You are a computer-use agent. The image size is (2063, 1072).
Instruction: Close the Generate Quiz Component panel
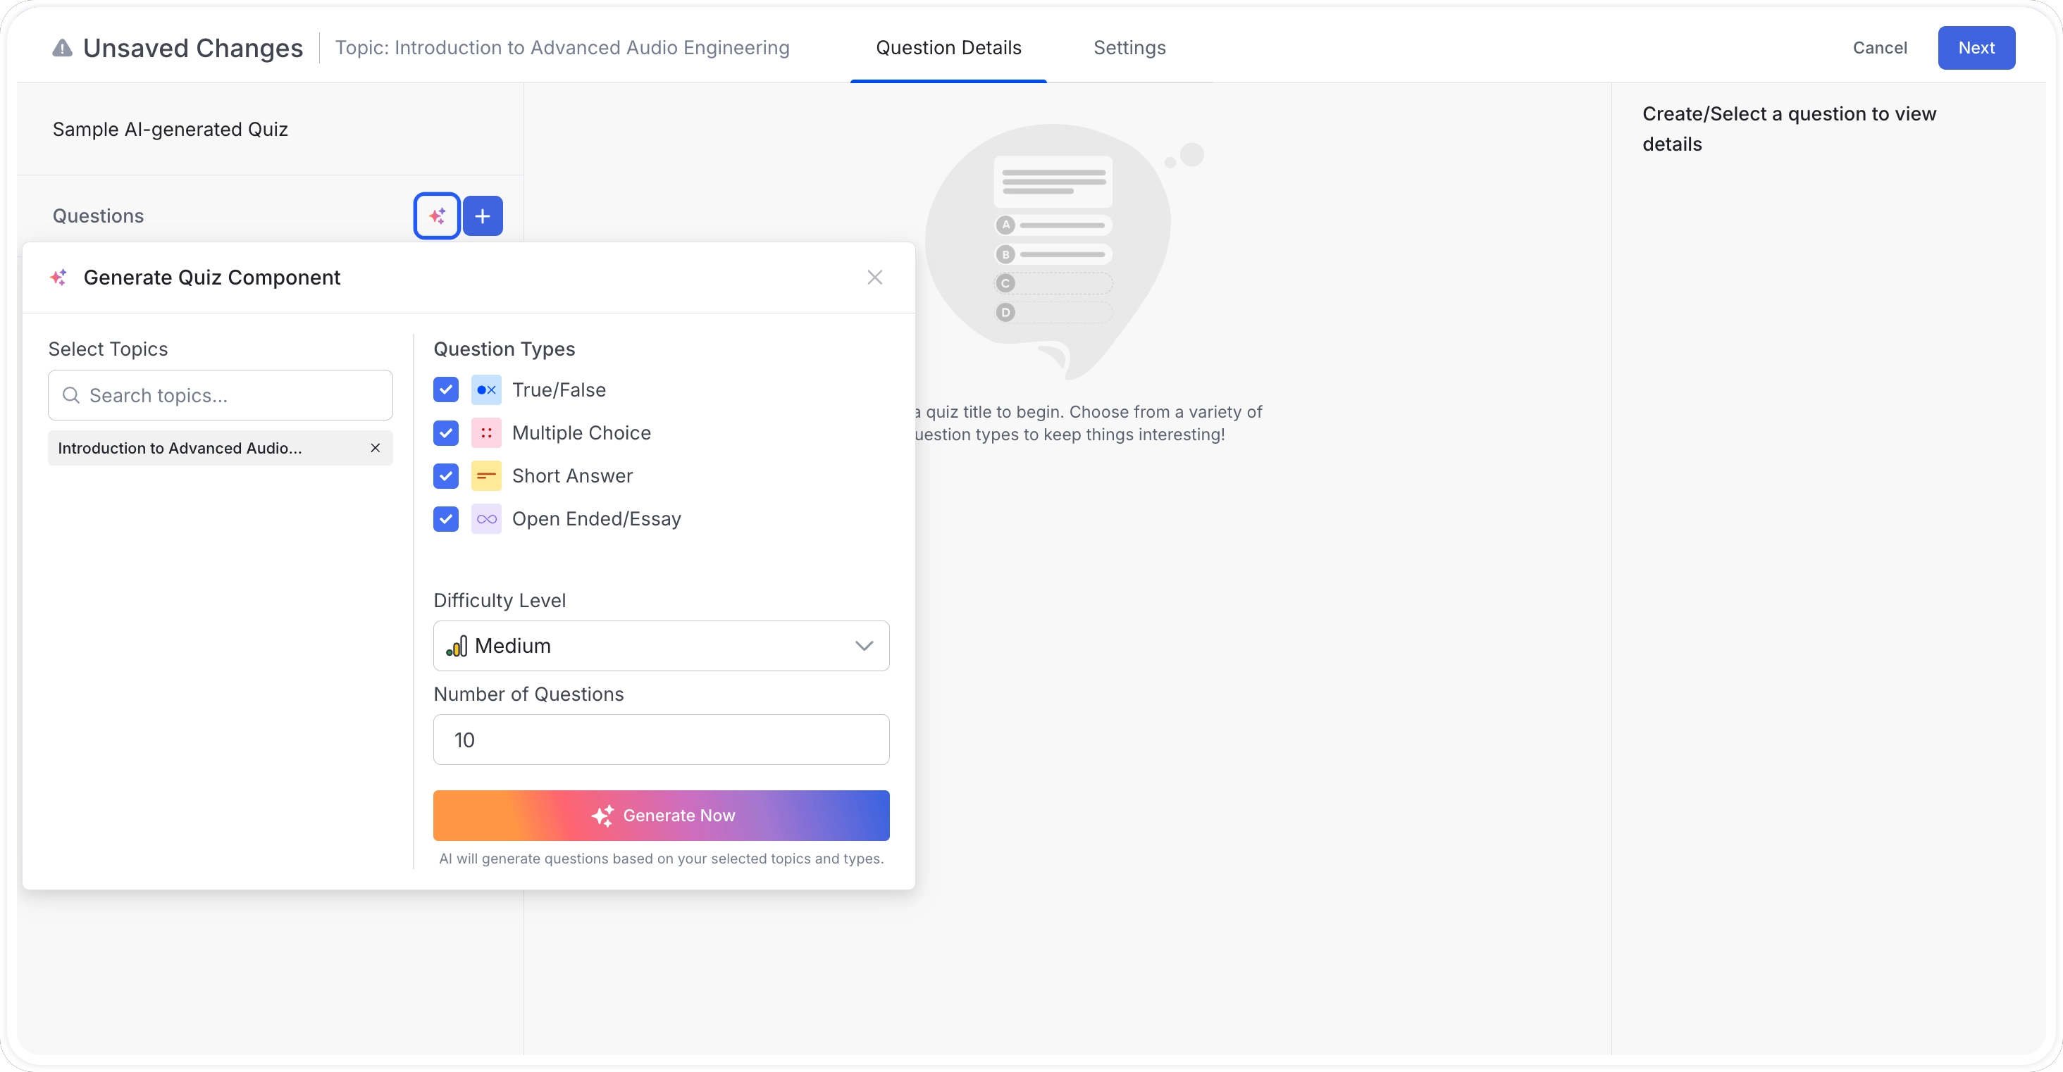874,277
